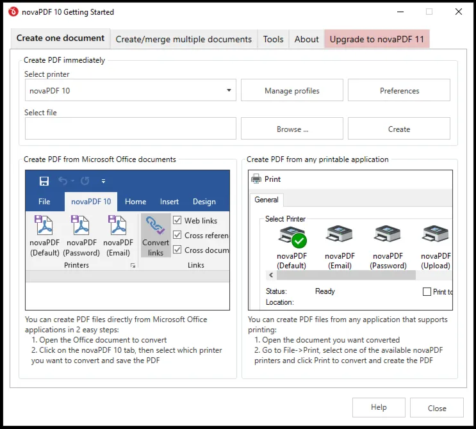
Task: Expand the Select printer dropdown
Action: [229, 90]
